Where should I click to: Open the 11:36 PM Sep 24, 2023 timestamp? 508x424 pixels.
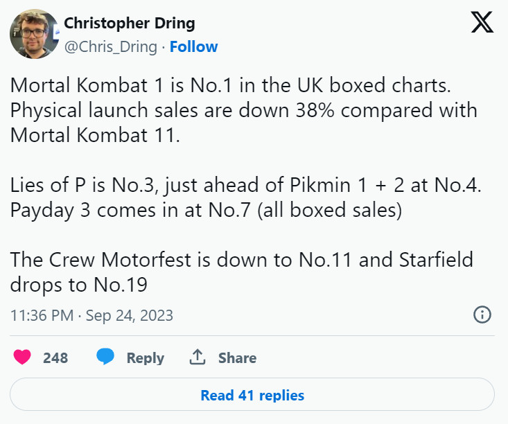click(91, 316)
